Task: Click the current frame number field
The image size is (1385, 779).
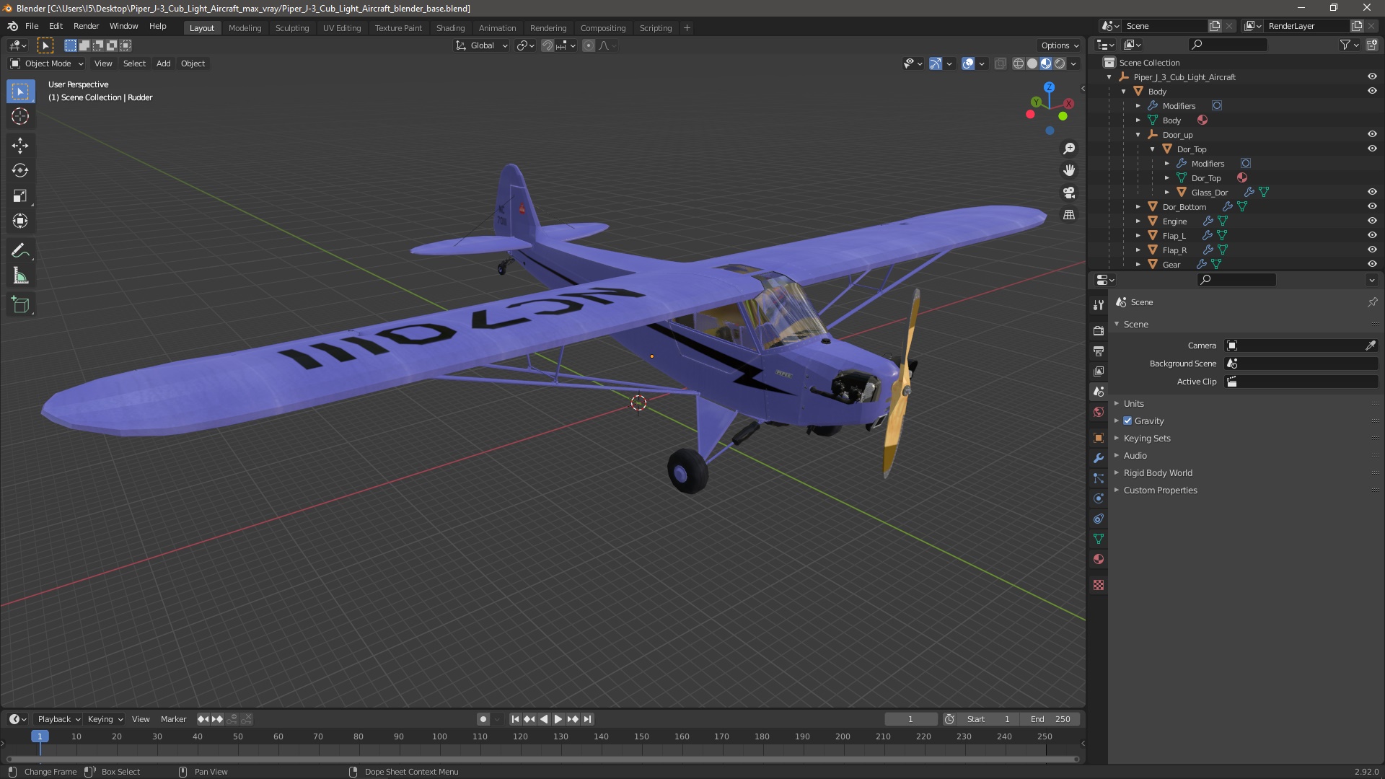Action: click(x=911, y=719)
